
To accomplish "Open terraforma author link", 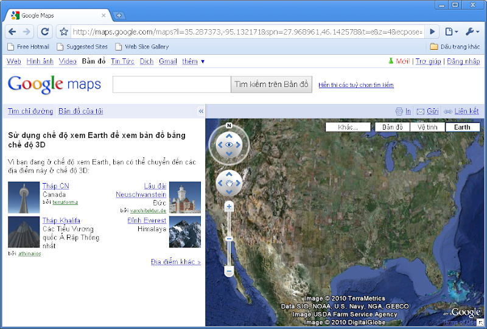I will click(x=65, y=202).
